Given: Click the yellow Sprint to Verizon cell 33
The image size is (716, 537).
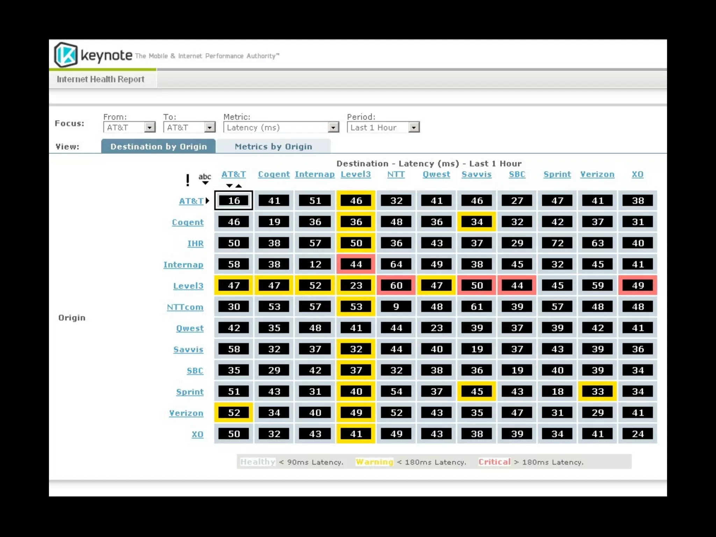Looking at the screenshot, I should tap(597, 392).
